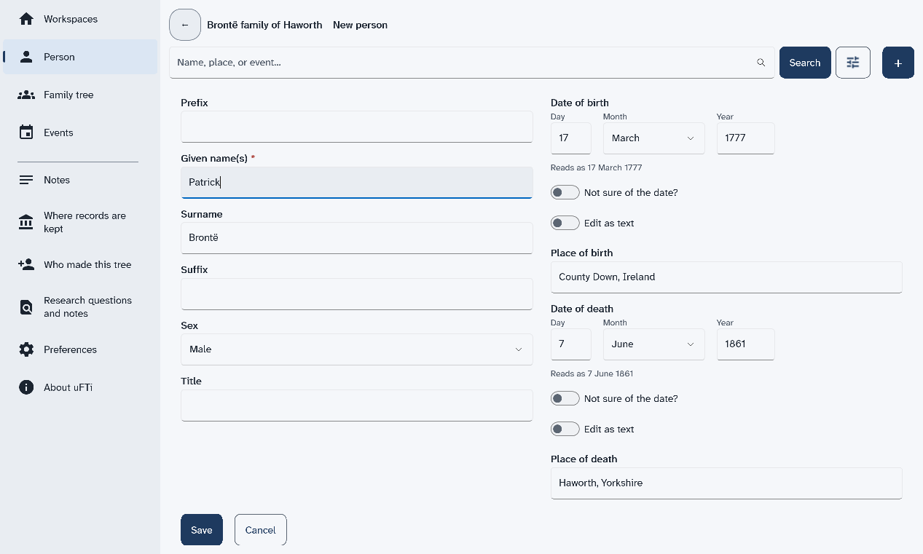Viewport: 923px width, 554px height.
Task: Open the Sex dropdown showing Male
Action: pos(357,349)
